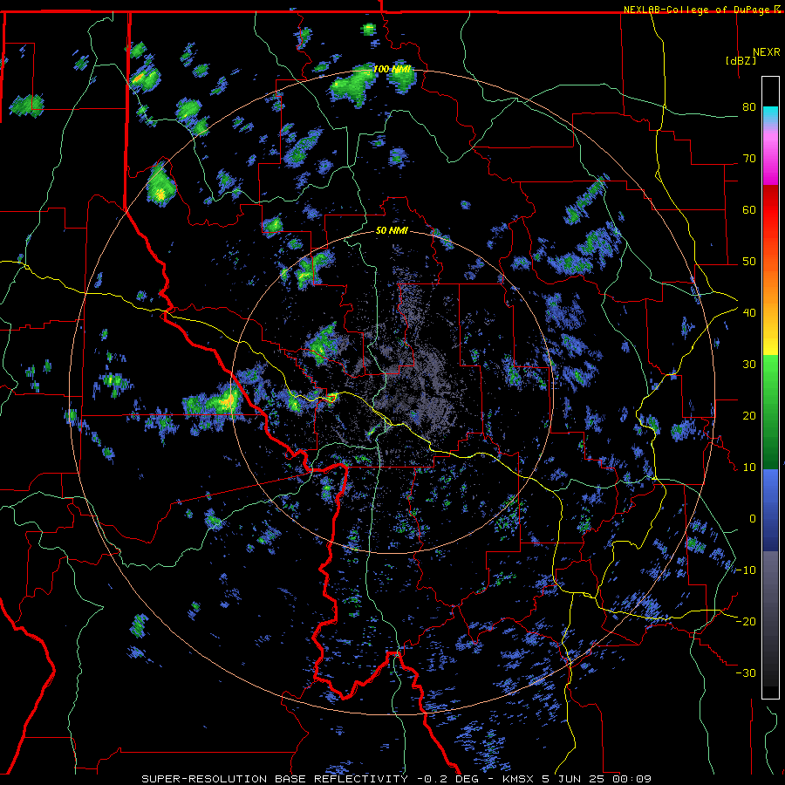
Task: Click the -20 value on the dBZ scale
Action: 746,621
